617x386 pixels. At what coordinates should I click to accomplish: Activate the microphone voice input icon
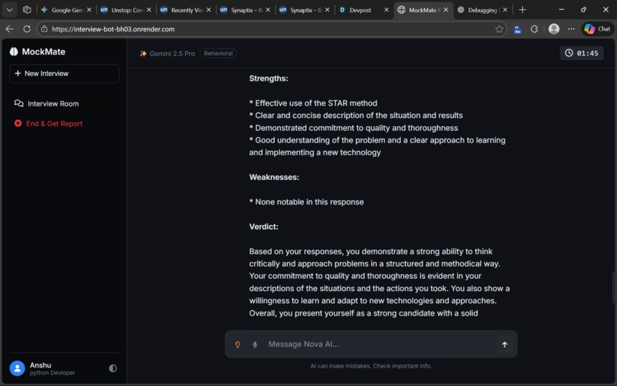click(x=255, y=345)
